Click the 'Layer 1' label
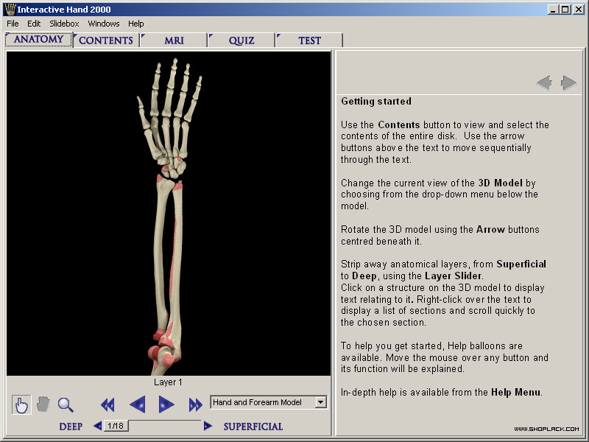 click(x=168, y=382)
